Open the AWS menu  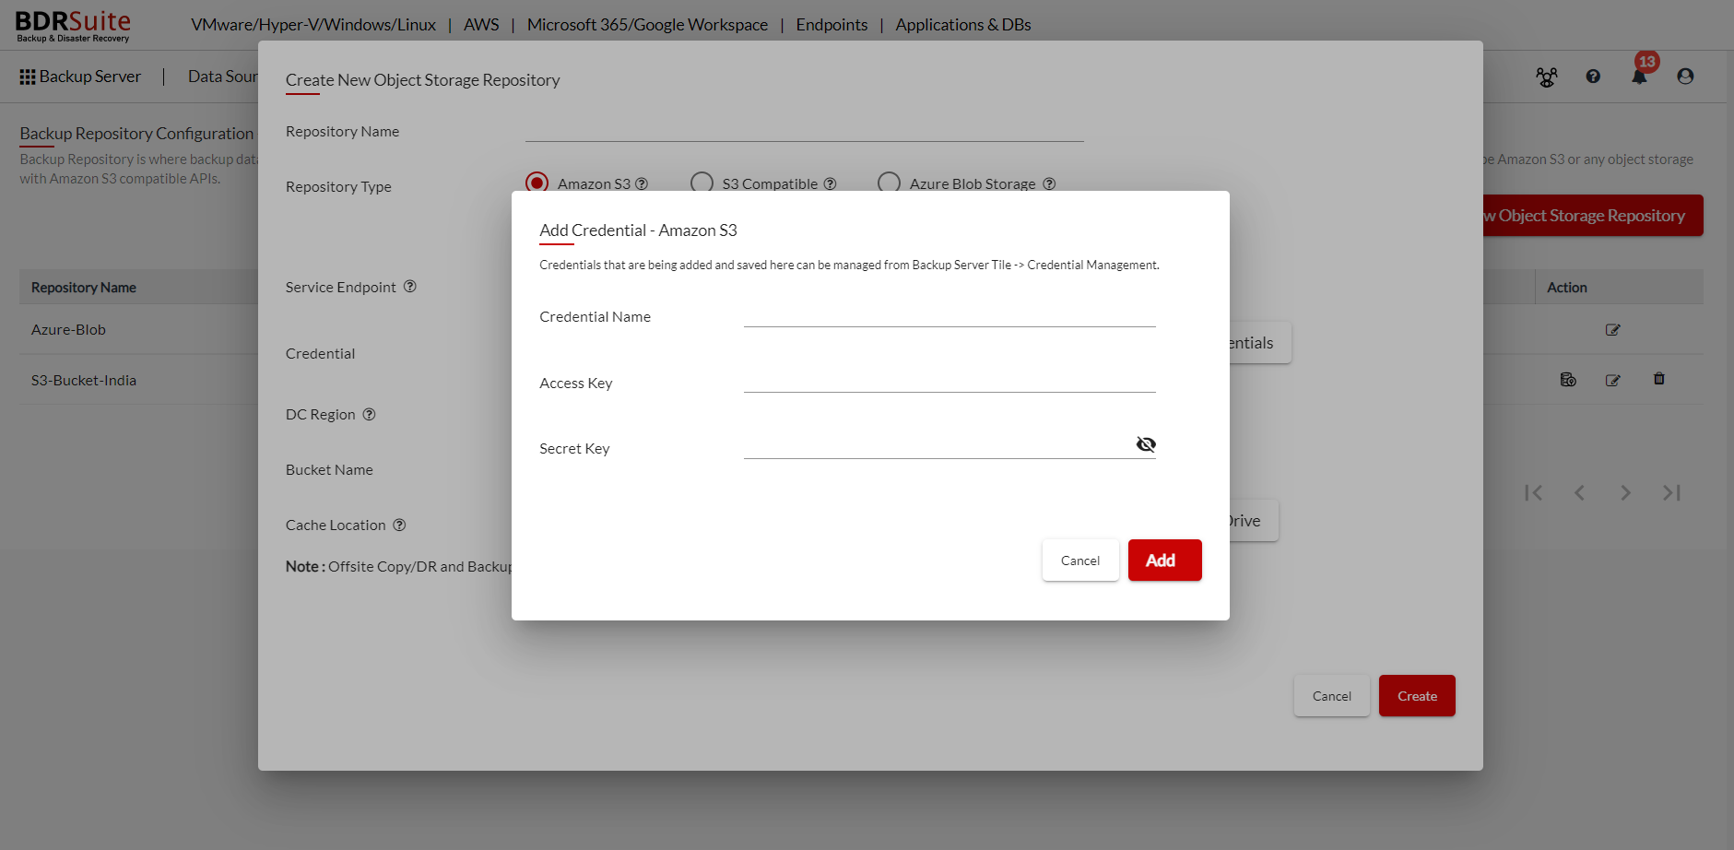pos(481,25)
